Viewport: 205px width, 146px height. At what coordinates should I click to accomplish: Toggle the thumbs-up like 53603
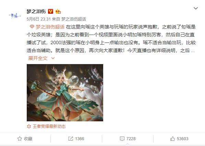coord(179,138)
